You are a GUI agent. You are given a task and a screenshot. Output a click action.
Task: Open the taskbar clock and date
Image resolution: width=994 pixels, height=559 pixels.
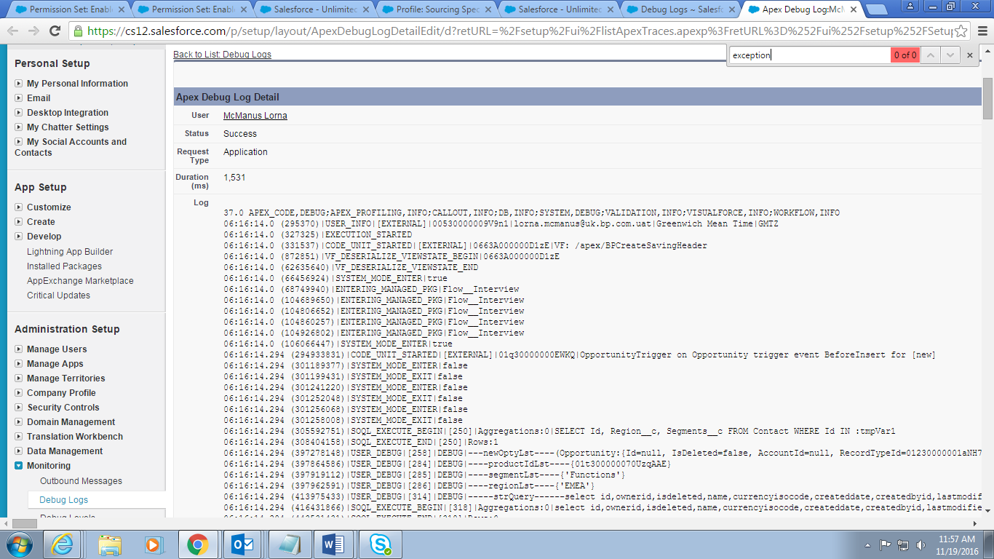point(957,544)
